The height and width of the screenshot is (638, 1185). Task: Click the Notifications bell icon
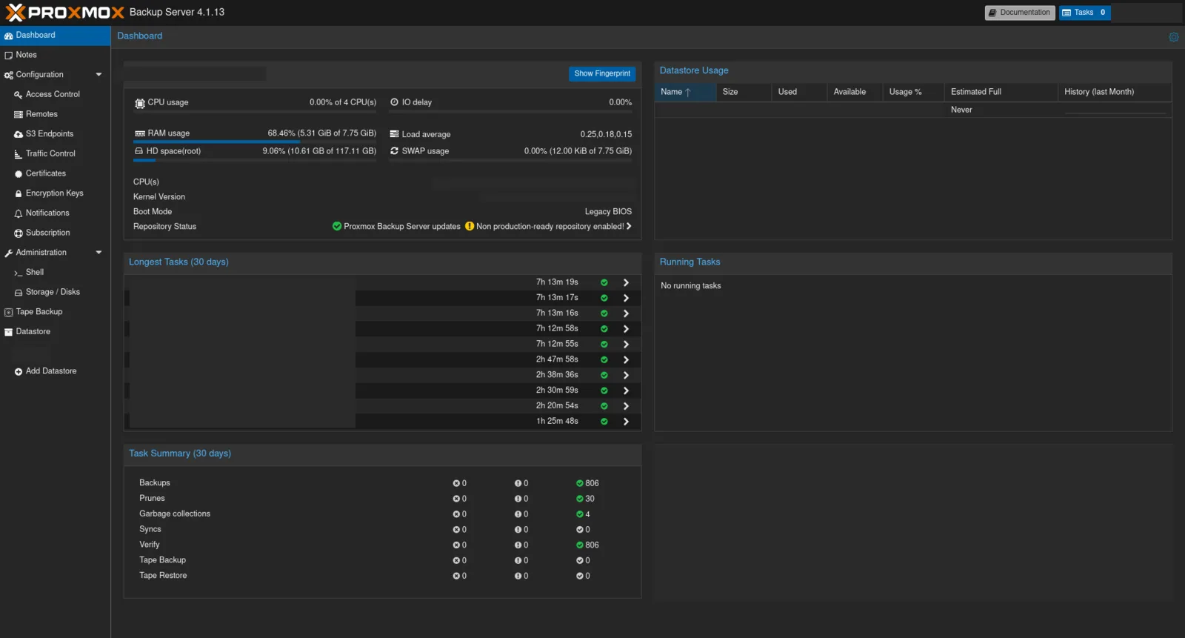coord(19,213)
